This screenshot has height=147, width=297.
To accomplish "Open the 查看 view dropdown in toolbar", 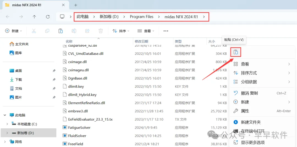I will 146,31.
